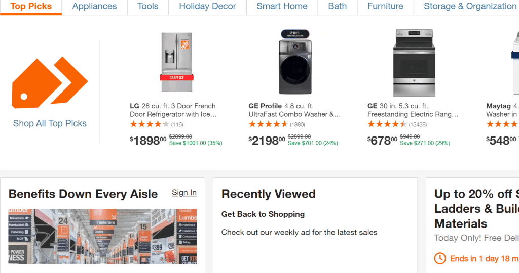
Task: Select the Top Picks tab
Action: pyautogui.click(x=31, y=7)
